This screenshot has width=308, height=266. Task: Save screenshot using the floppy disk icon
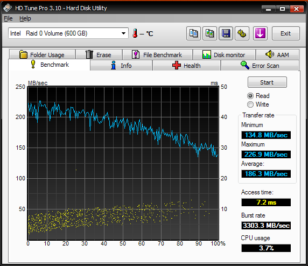tap(226, 33)
